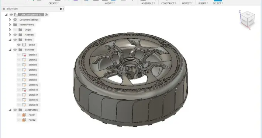Click the Document Settings gear icon
Viewport: 262px width, 138px height.
pyautogui.click(x=15, y=20)
